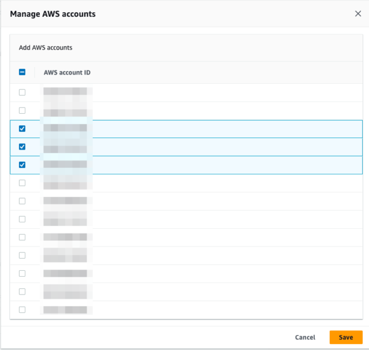369x350 pixels.
Task: Uncheck the topmost checked account checkbox
Action: pos(22,129)
